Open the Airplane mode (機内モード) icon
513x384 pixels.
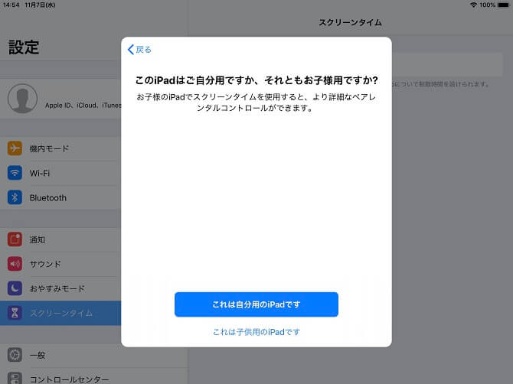(x=15, y=148)
